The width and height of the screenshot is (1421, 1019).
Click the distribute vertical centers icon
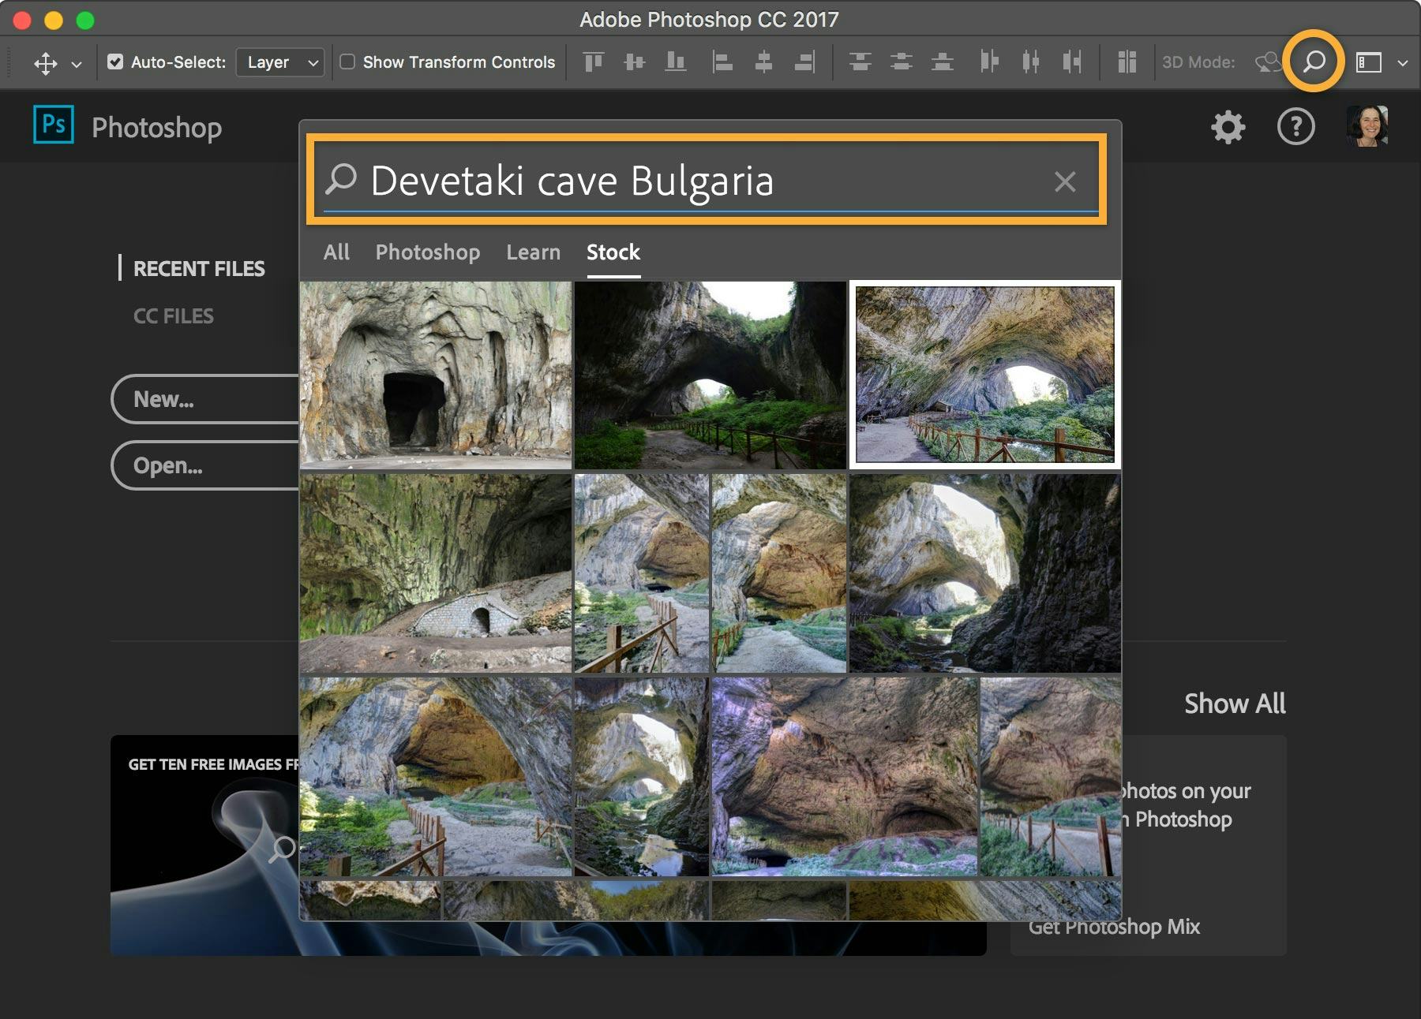(x=900, y=62)
